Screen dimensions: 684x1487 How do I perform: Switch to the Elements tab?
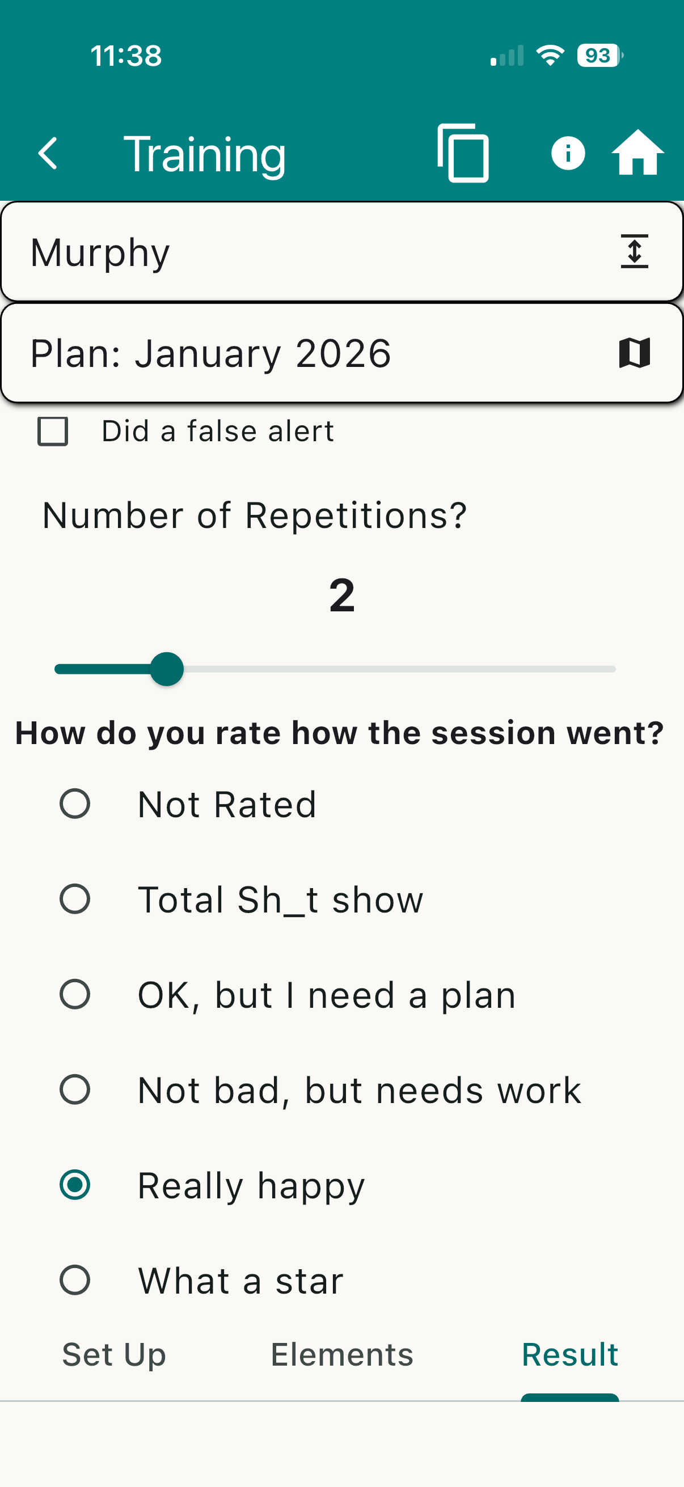(x=341, y=1354)
